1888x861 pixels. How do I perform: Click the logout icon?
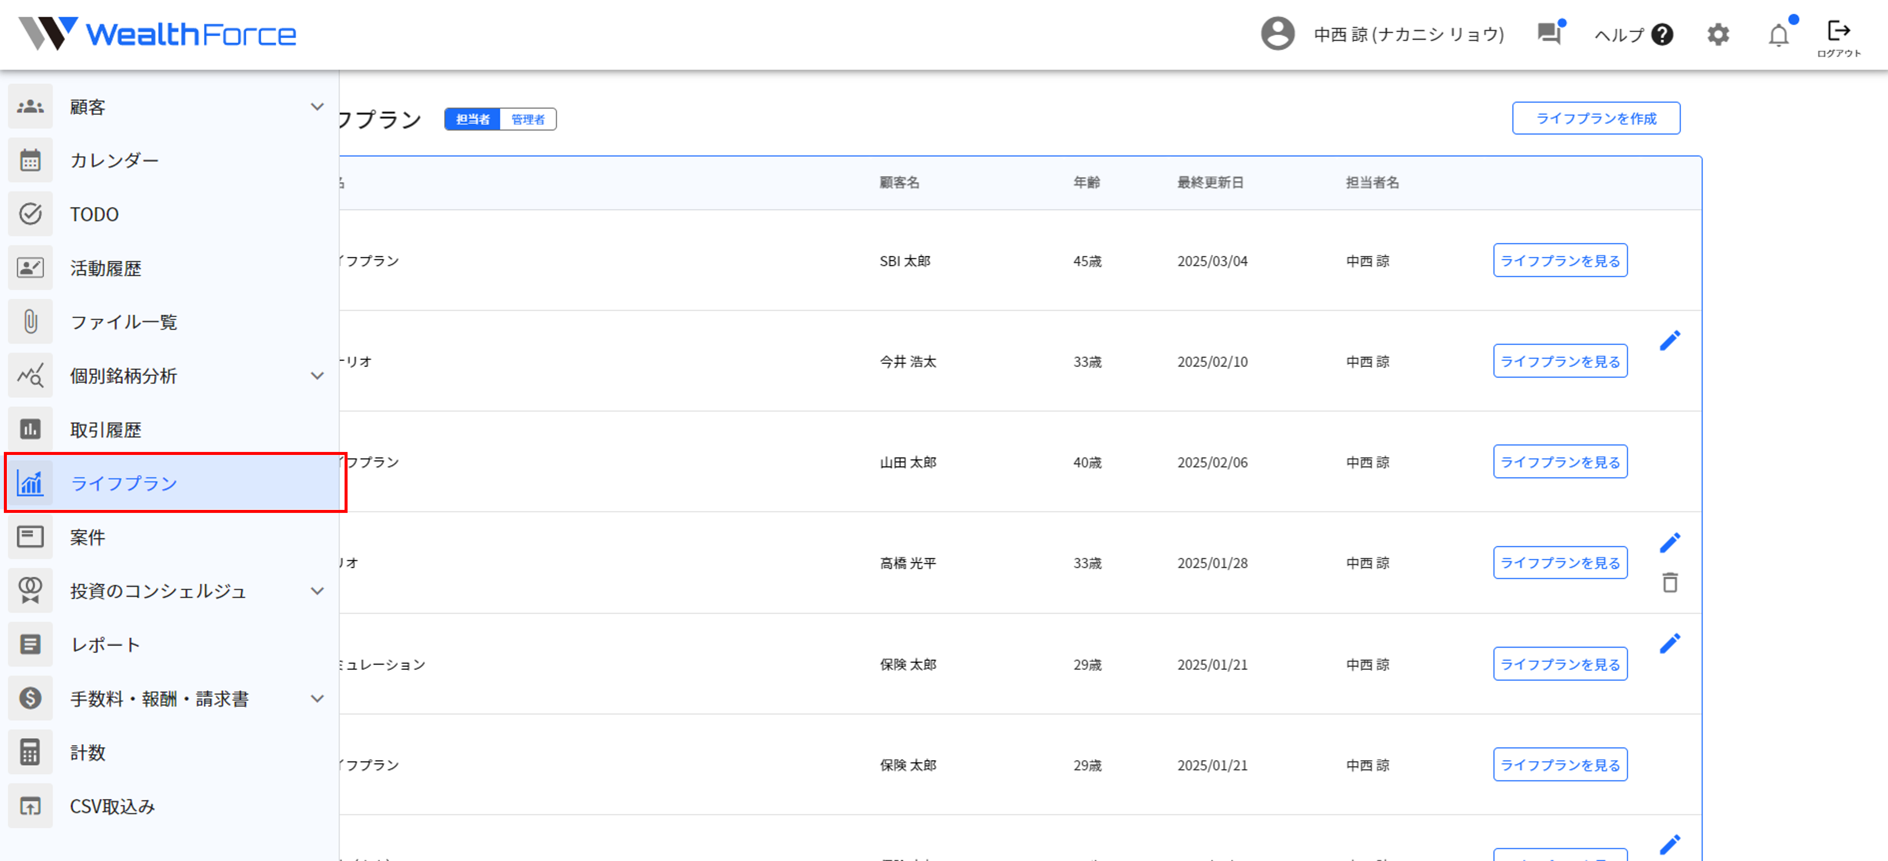coord(1838,31)
